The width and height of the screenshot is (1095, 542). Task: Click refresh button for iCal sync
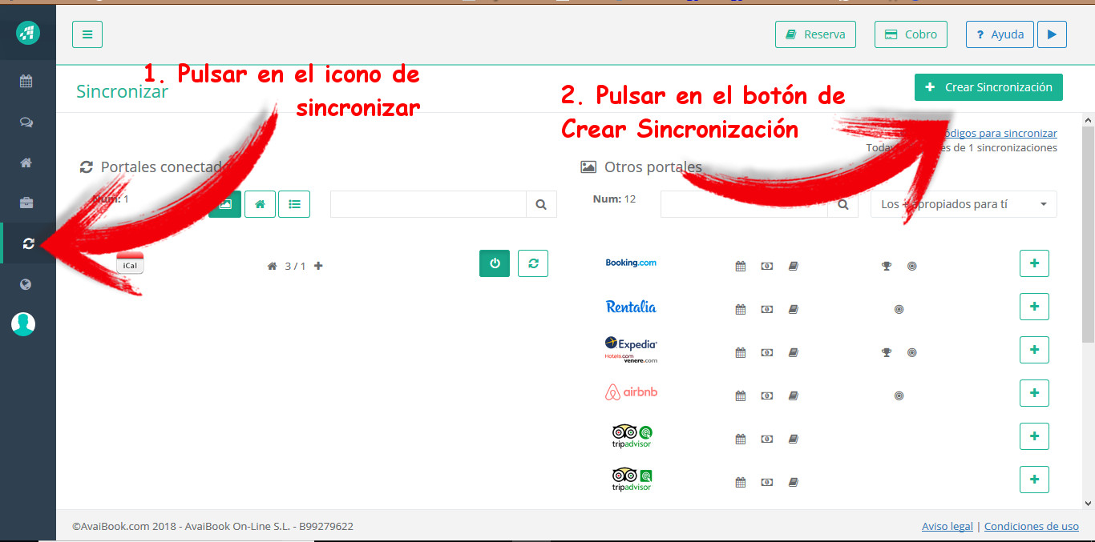(x=533, y=263)
